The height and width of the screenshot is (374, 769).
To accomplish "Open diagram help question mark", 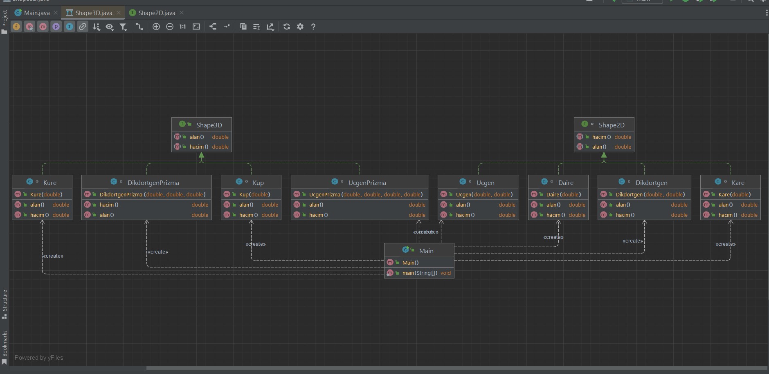I will point(313,27).
